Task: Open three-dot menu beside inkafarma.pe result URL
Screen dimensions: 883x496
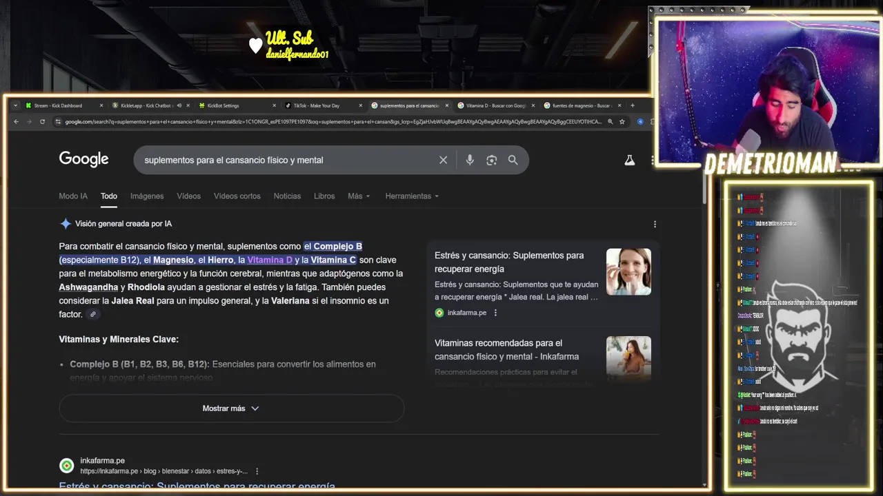Action: [x=257, y=471]
